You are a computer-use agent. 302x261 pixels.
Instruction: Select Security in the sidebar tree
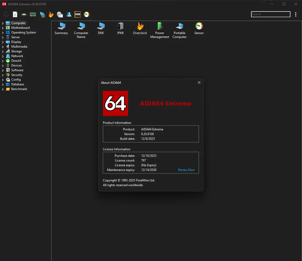tap(17, 75)
